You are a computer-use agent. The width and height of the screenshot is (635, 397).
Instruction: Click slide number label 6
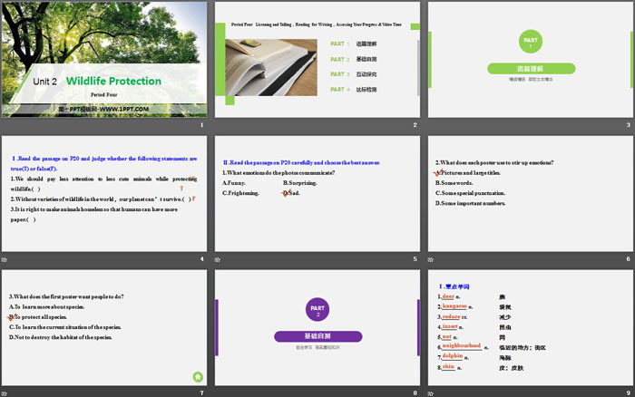(x=628, y=259)
